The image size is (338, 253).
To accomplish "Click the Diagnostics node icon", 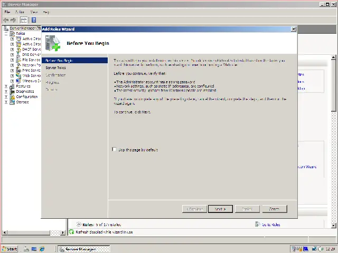I will (x=12, y=91).
